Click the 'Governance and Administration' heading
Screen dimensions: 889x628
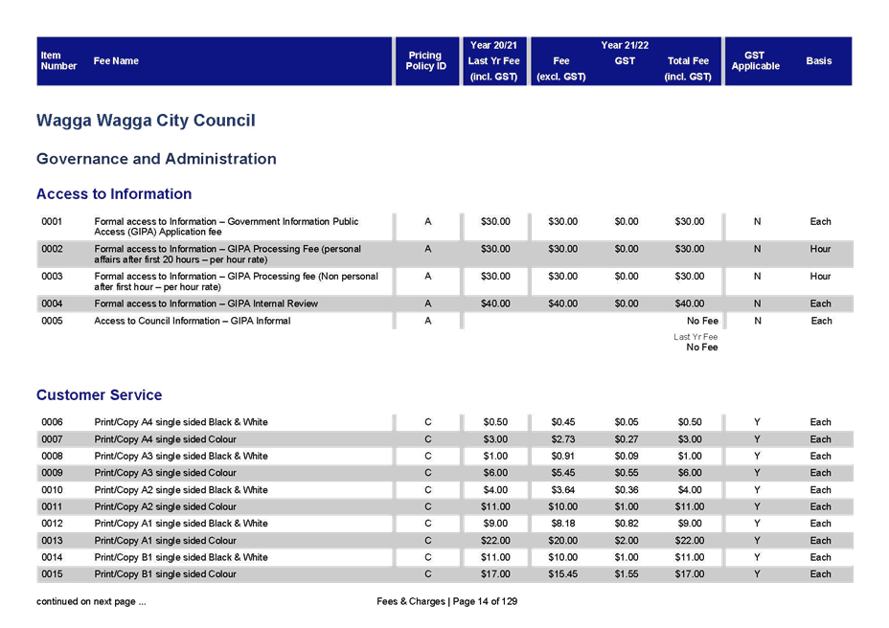click(156, 159)
